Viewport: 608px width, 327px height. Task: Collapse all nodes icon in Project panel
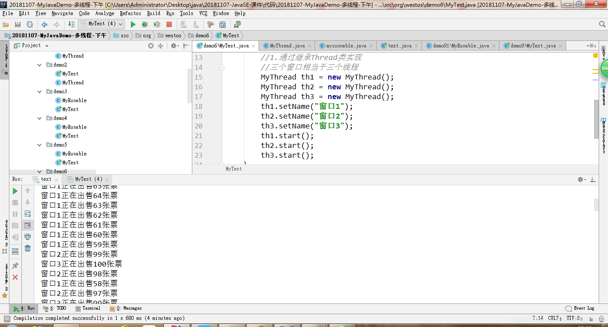tap(160, 46)
